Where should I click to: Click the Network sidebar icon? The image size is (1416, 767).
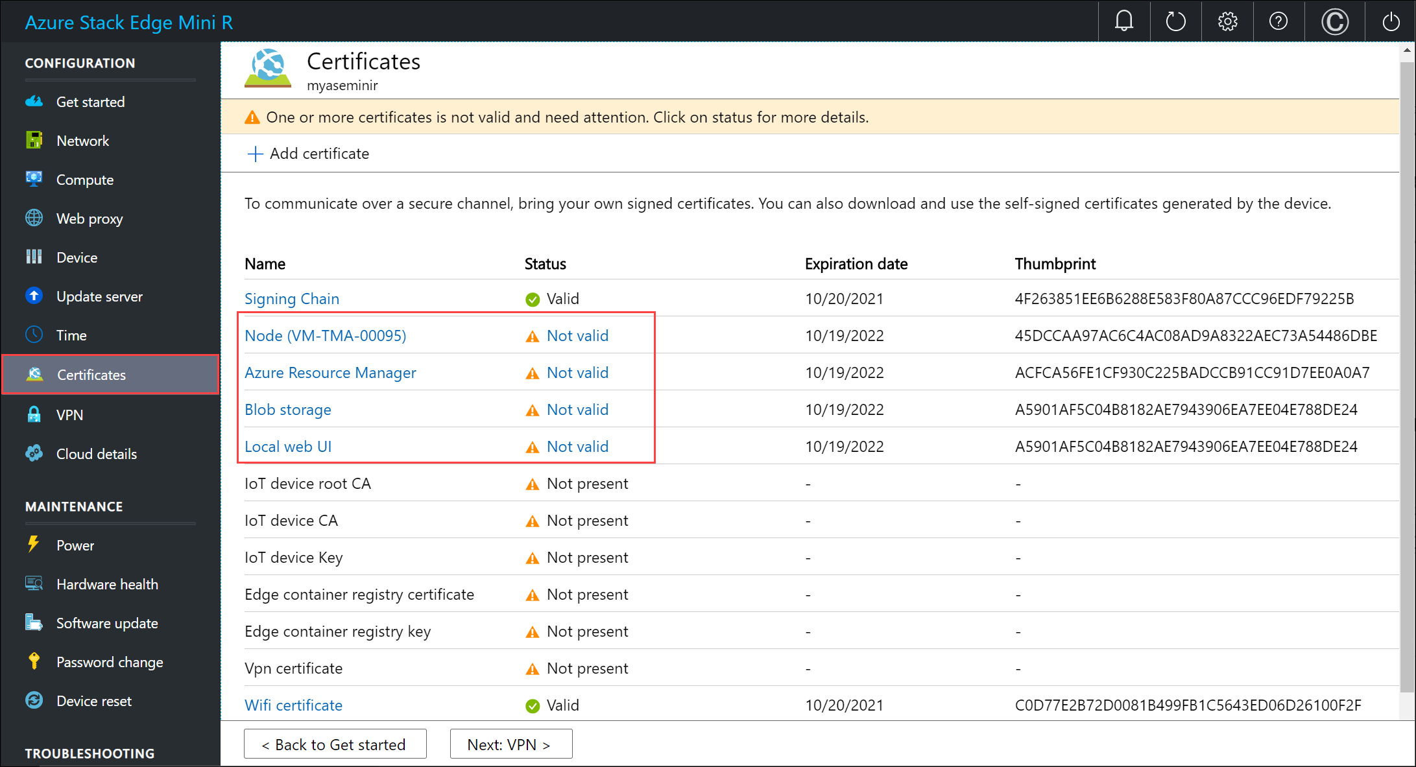point(38,140)
